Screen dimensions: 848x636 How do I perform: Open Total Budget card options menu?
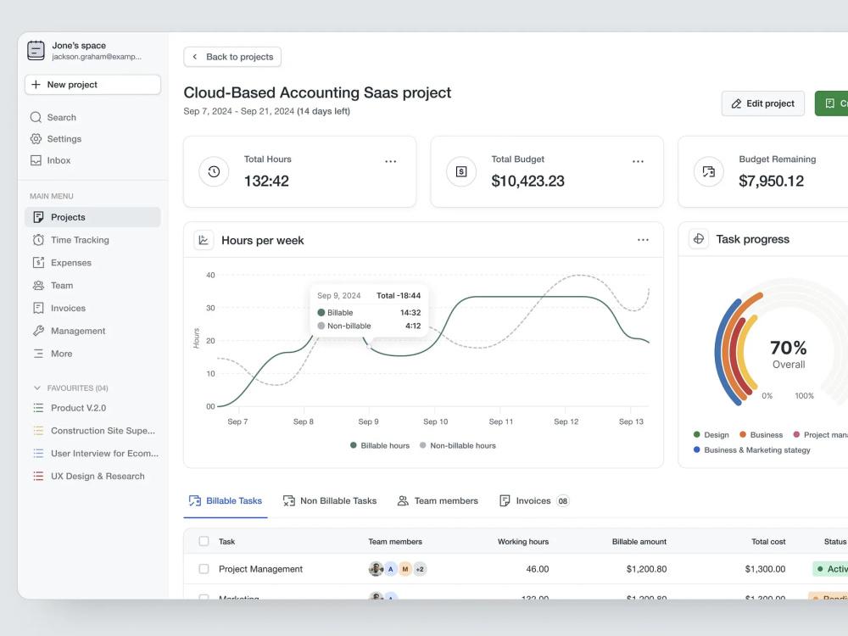(639, 161)
